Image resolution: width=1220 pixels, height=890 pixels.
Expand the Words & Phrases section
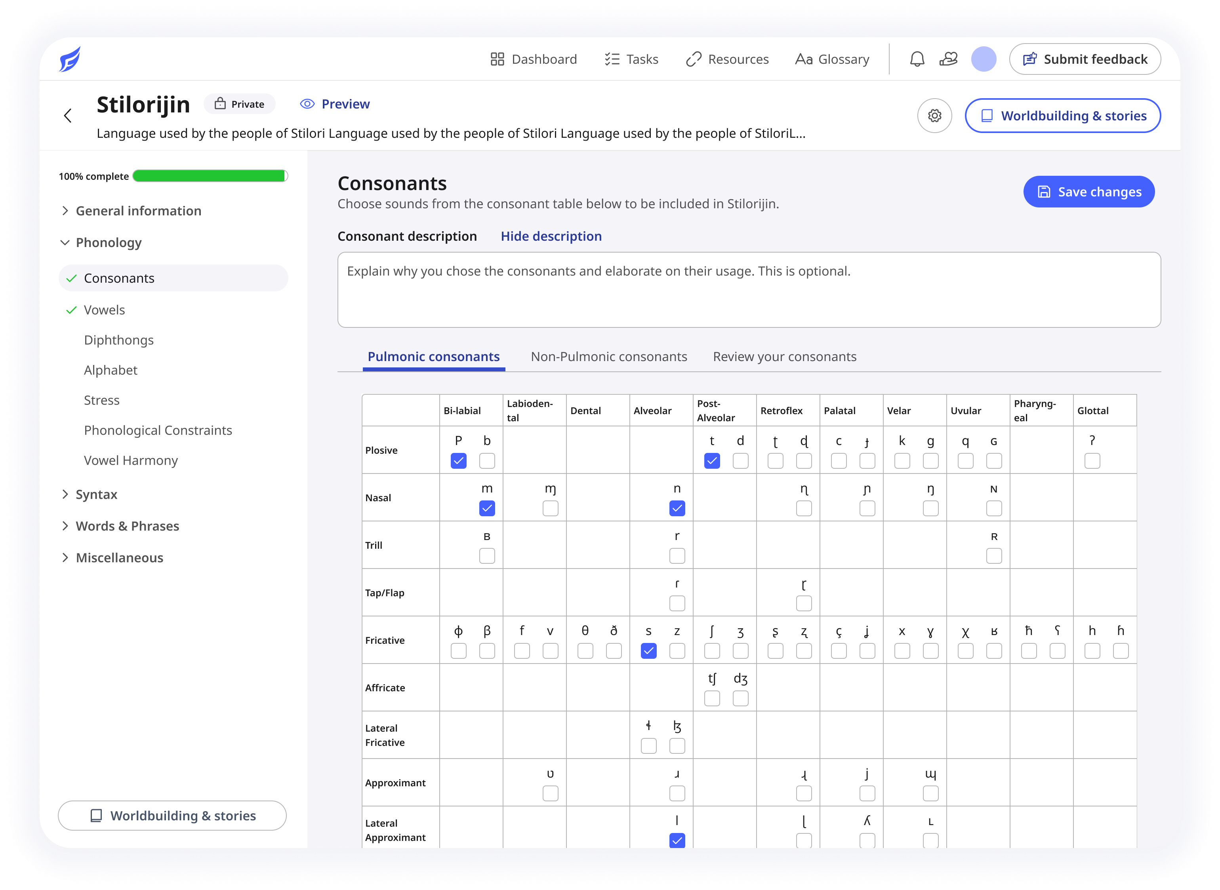click(x=127, y=526)
